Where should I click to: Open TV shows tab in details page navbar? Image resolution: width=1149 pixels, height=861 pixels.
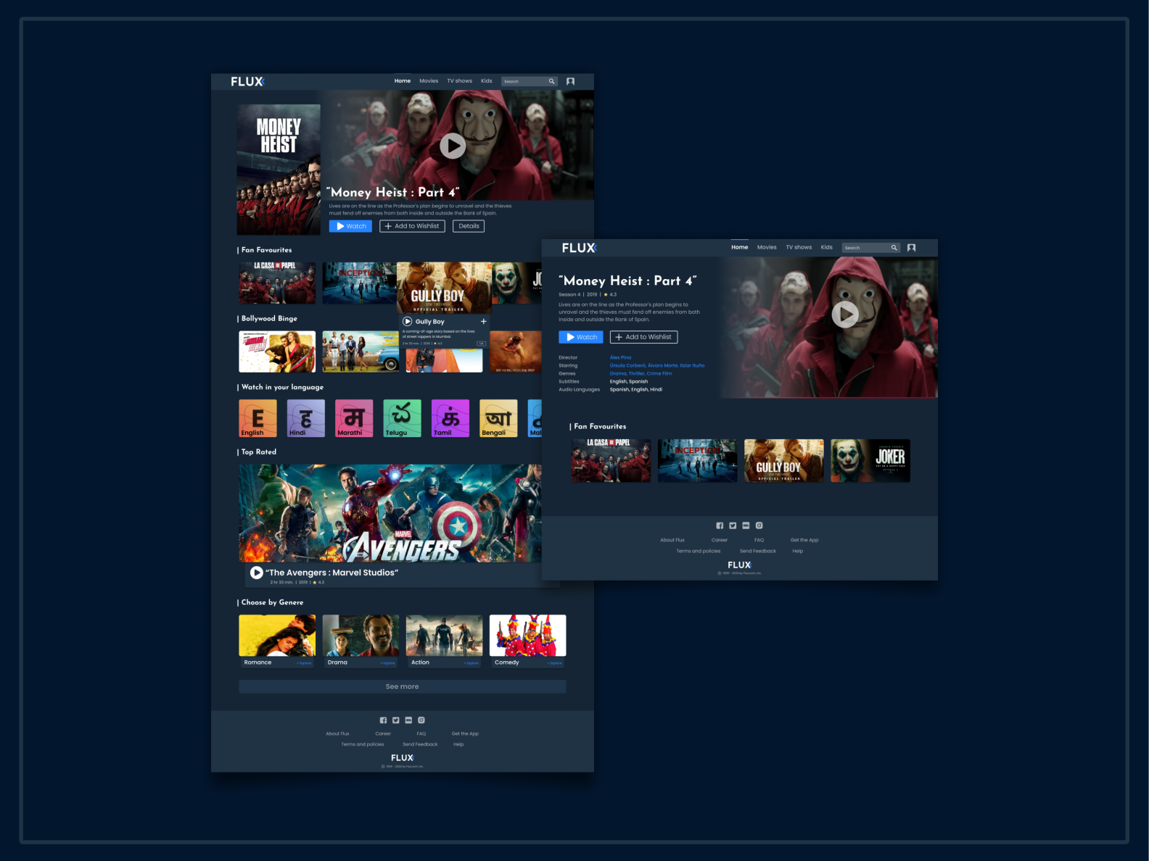(799, 247)
